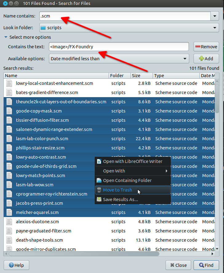Choose Save Results As...
224x273 pixels.
[133, 199]
